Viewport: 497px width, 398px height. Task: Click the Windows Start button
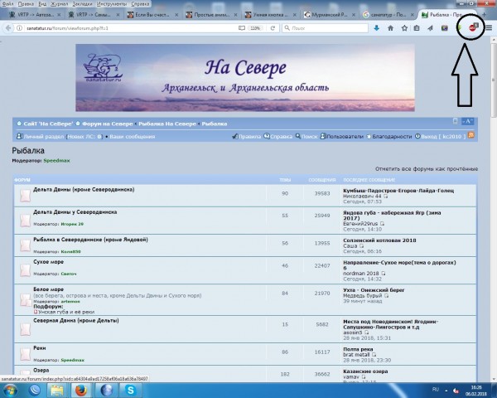coord(12,389)
